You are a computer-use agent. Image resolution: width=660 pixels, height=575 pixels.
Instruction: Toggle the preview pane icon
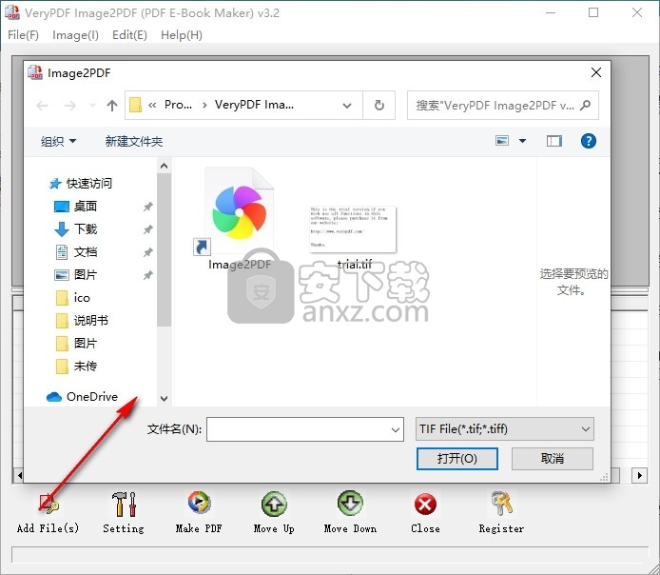[x=553, y=141]
